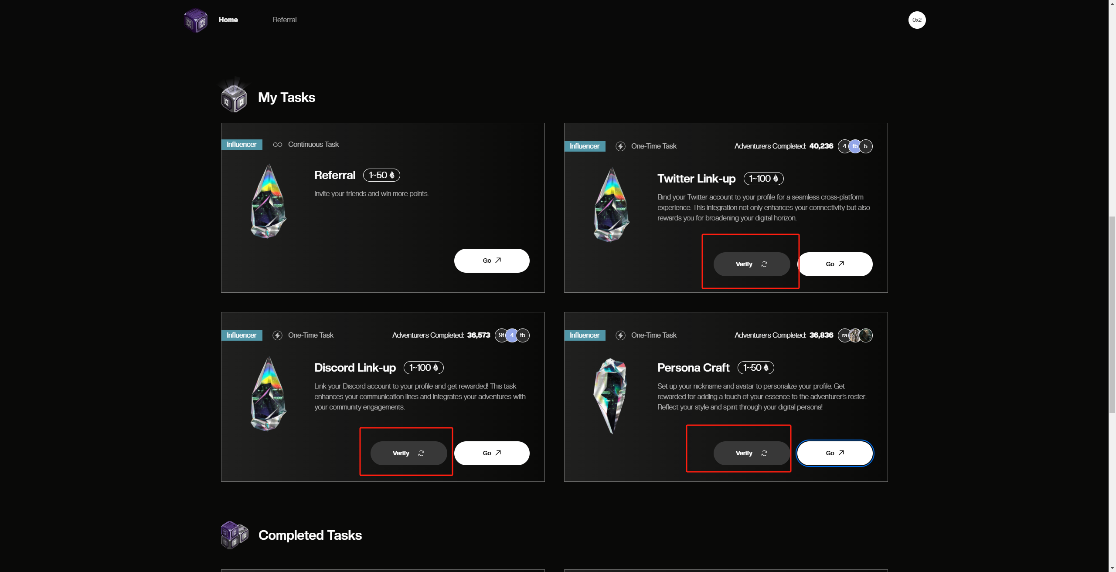Open the 0x2 wallet avatar
The width and height of the screenshot is (1116, 572).
pyautogui.click(x=917, y=20)
